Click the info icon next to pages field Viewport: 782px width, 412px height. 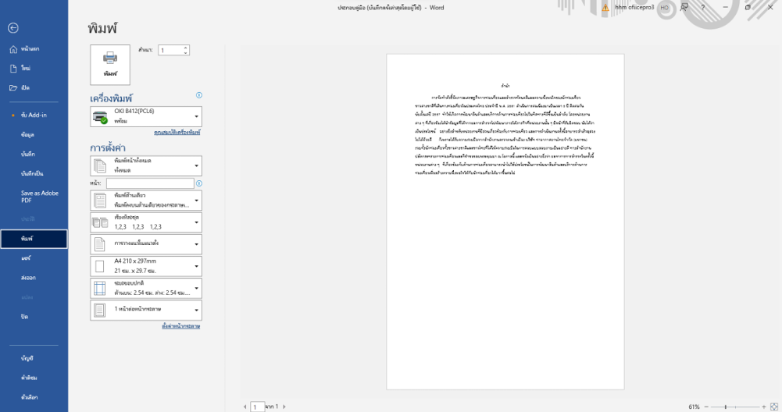coord(199,183)
